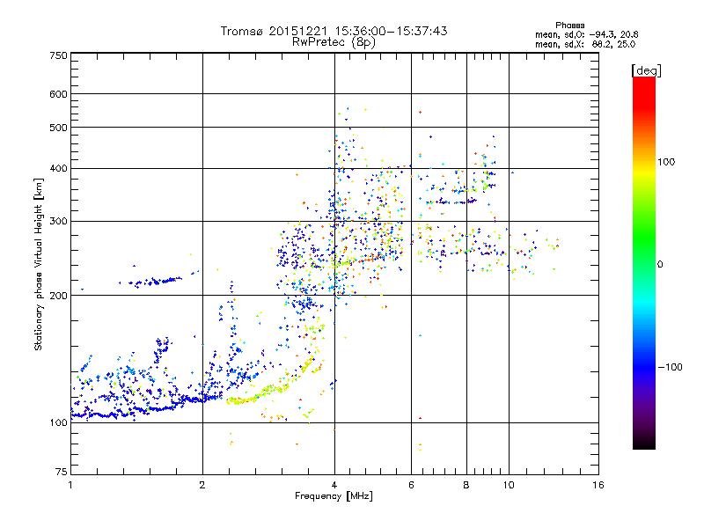The width and height of the screenshot is (704, 528).
Task: Click the y-axis tick label '500'
Action: pyautogui.click(x=58, y=128)
